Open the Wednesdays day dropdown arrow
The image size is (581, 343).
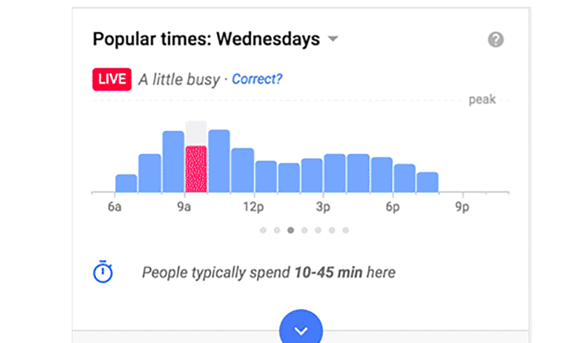(333, 39)
